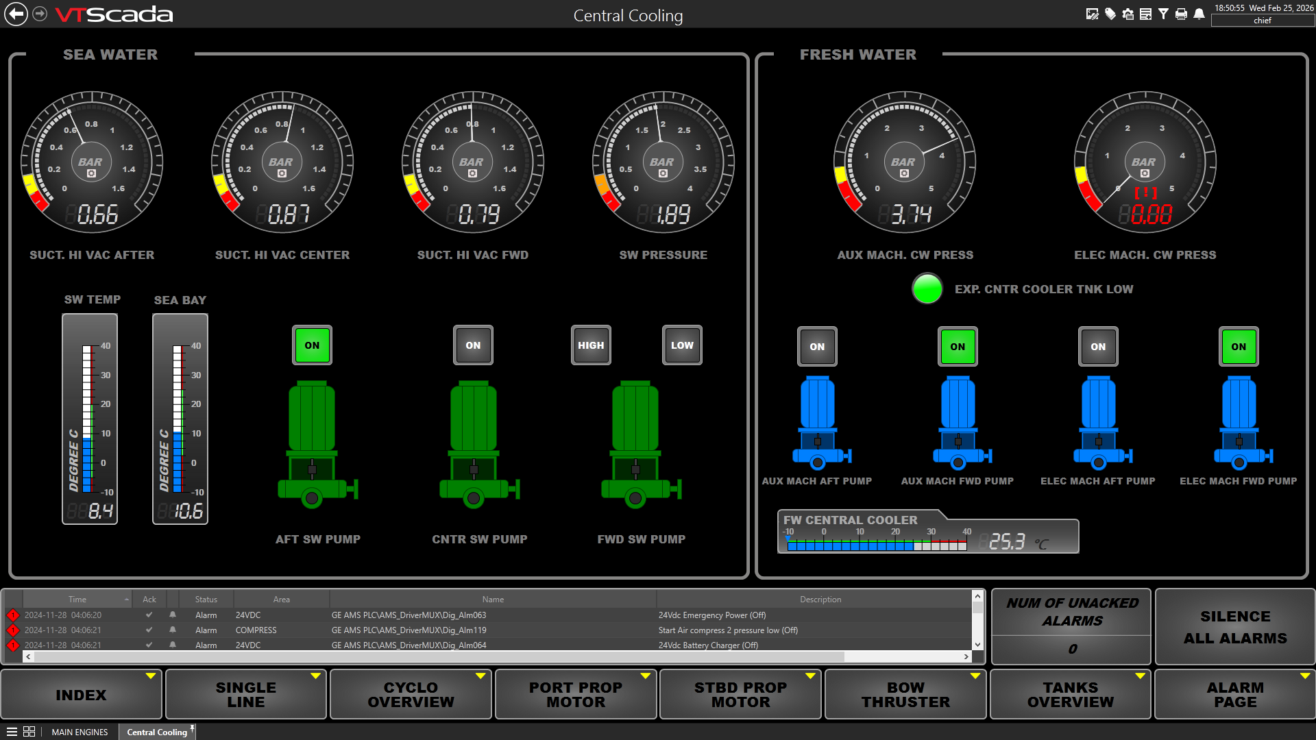1316x740 pixels.
Task: Click the SW PRESSURE gauge
Action: [x=663, y=162]
